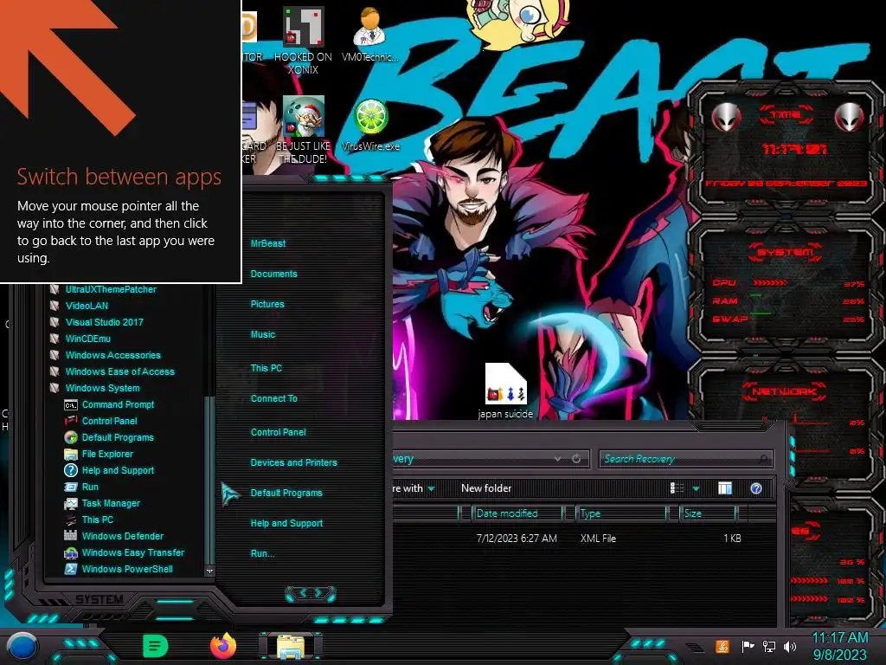Open Devices and Printers
Viewport: 886px width, 665px height.
click(293, 462)
